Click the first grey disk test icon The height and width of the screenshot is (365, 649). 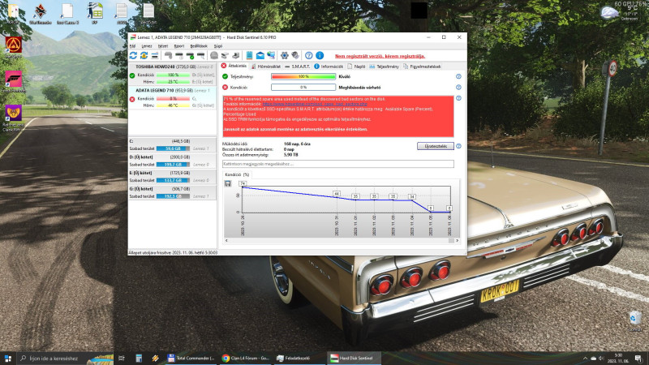[x=169, y=55]
